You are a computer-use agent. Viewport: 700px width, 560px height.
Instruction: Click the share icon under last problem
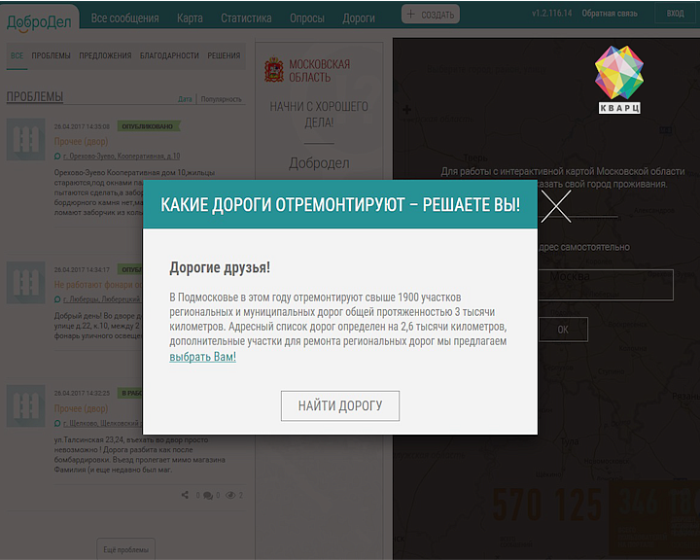click(186, 495)
